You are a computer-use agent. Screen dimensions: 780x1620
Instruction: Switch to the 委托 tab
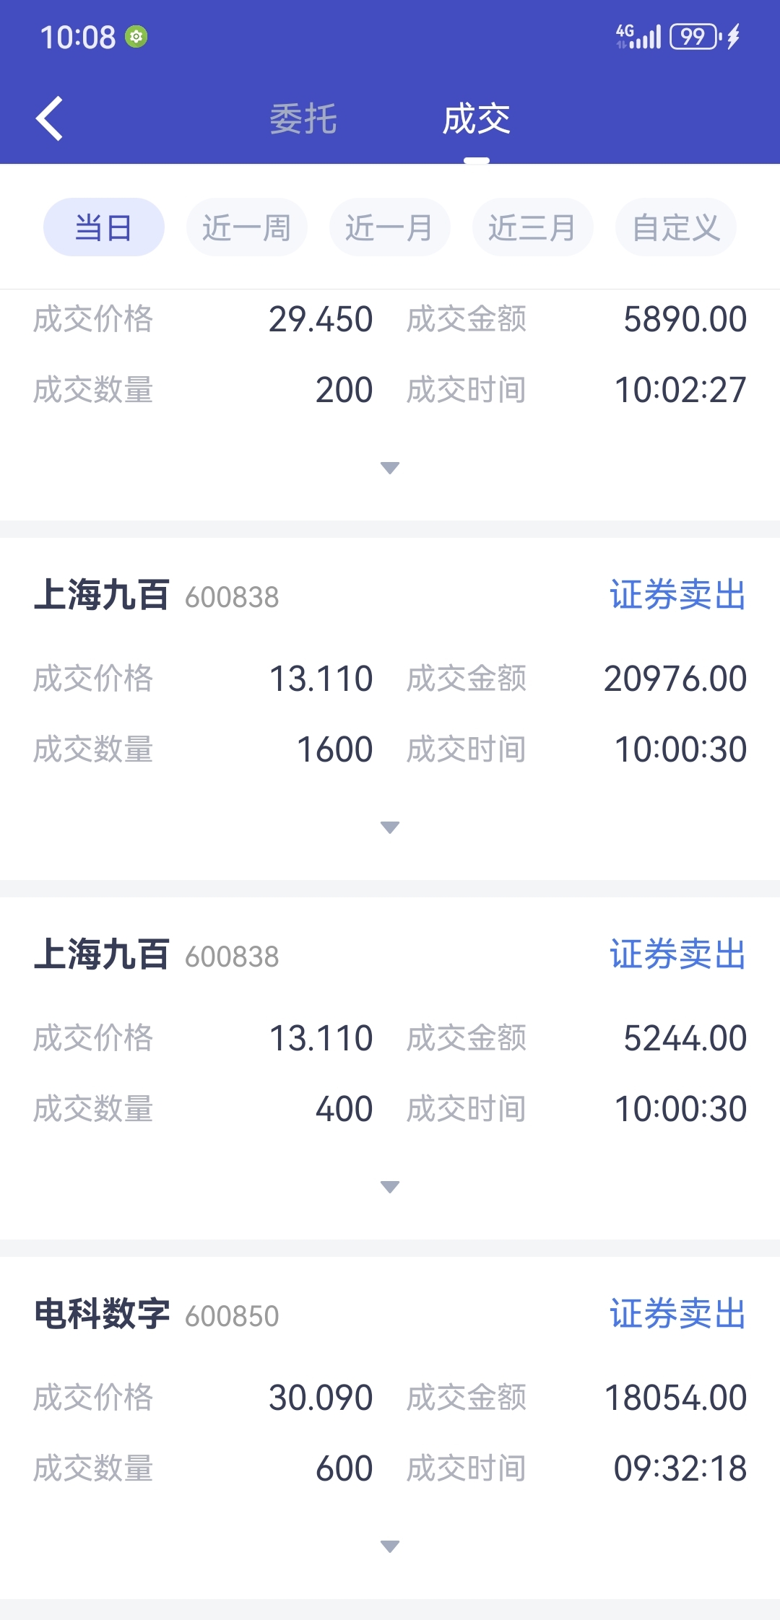click(x=303, y=119)
